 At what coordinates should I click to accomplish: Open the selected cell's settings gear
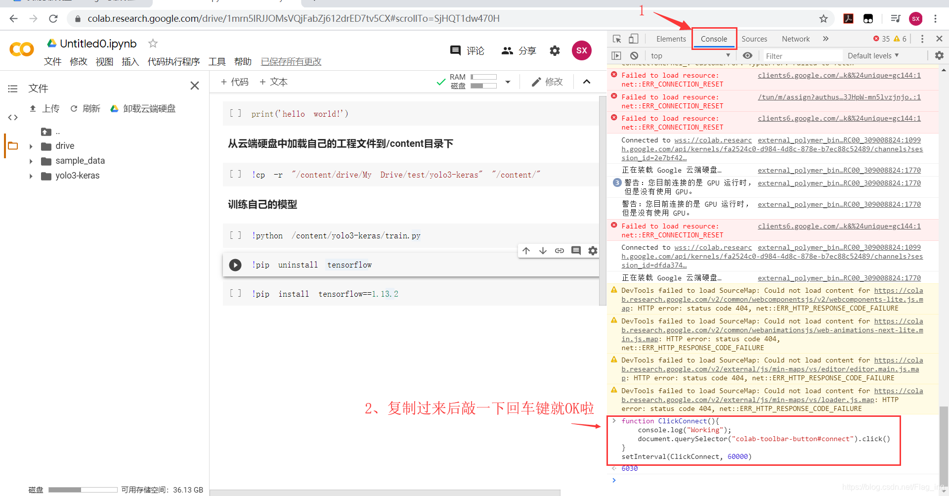pyautogui.click(x=593, y=251)
